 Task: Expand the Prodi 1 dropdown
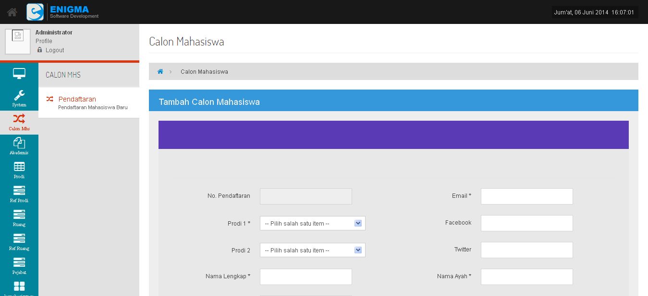tap(312, 223)
